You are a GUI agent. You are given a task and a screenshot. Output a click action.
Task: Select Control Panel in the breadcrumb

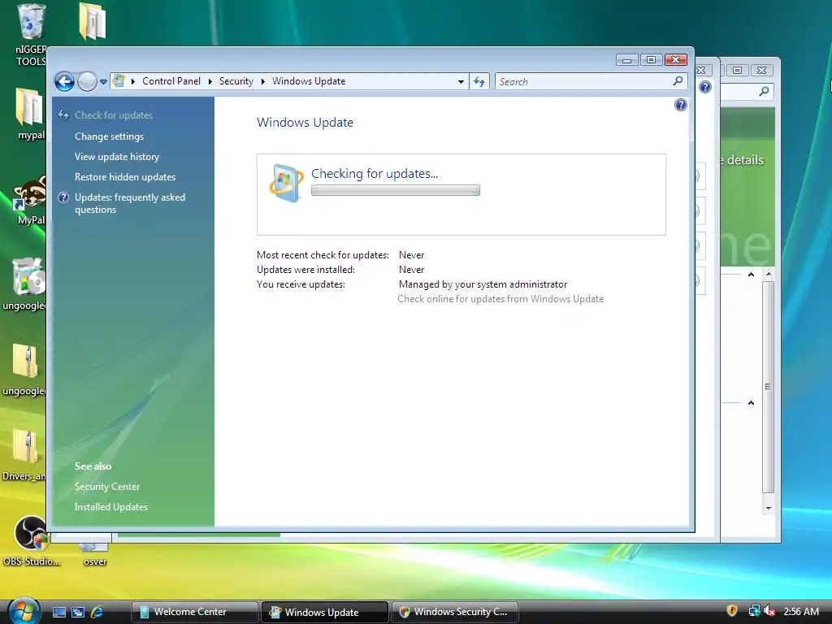click(171, 81)
